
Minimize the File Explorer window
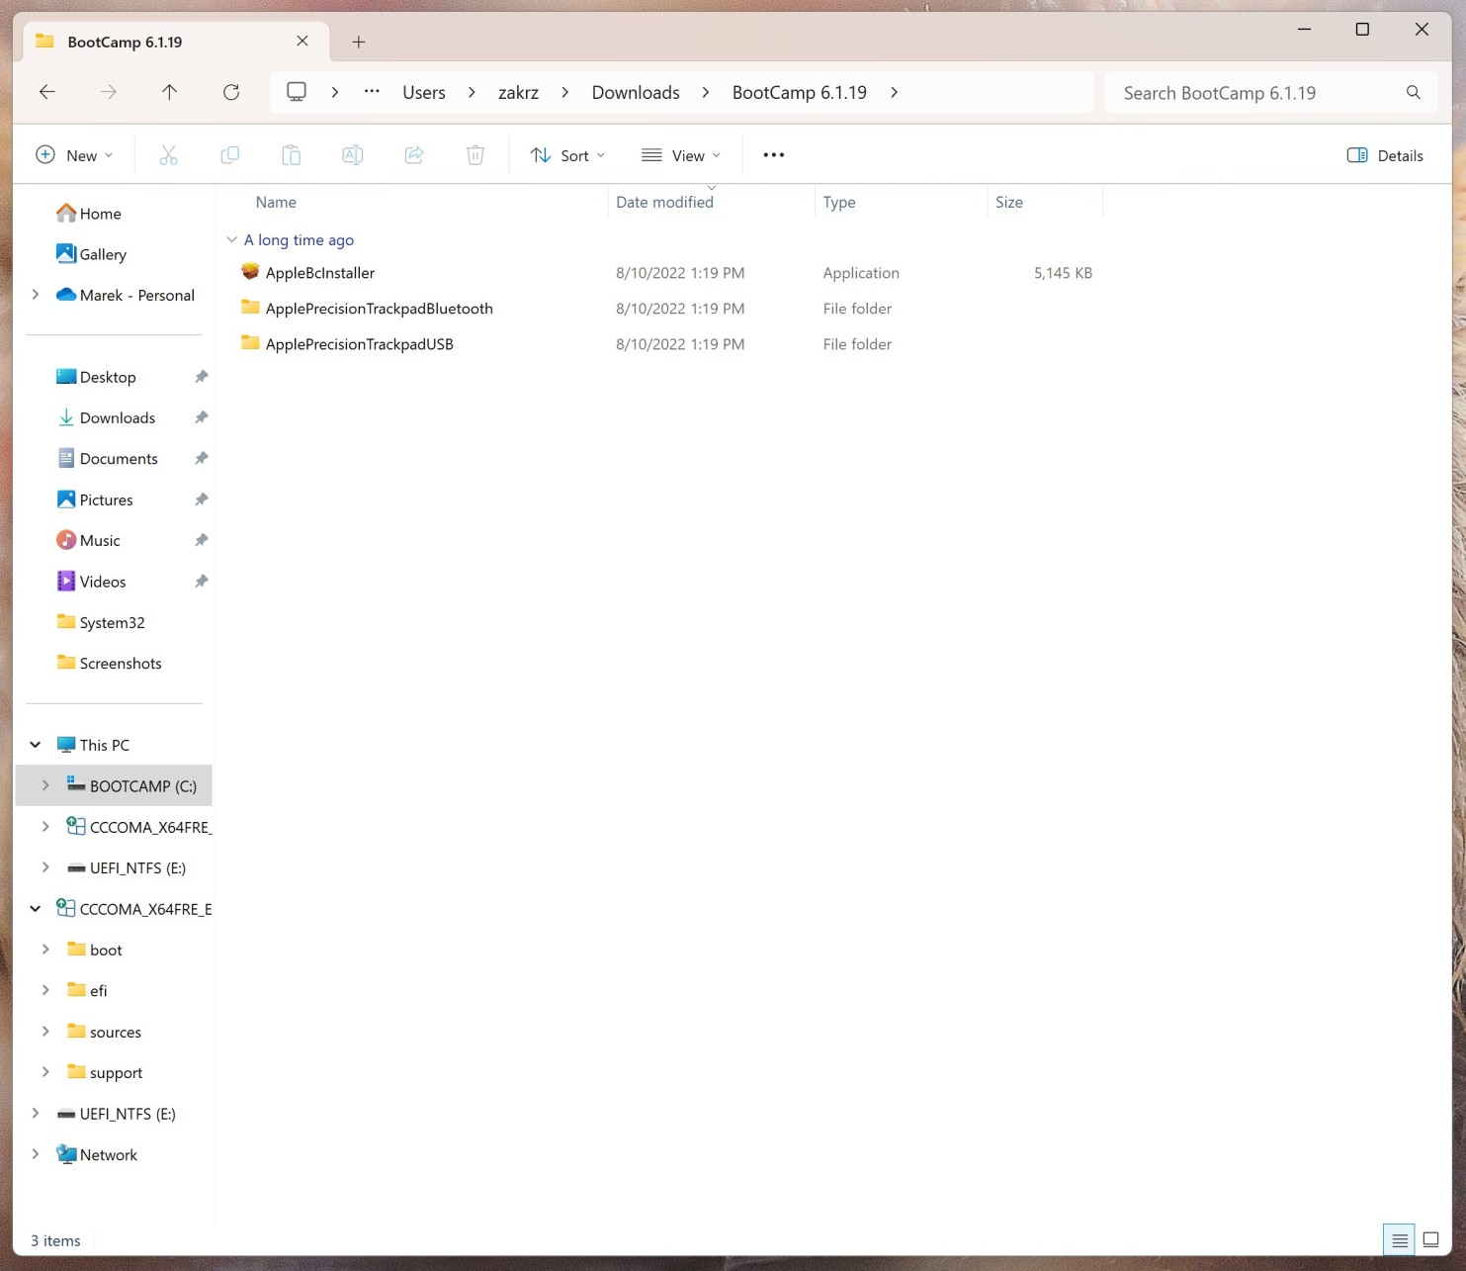[1304, 30]
